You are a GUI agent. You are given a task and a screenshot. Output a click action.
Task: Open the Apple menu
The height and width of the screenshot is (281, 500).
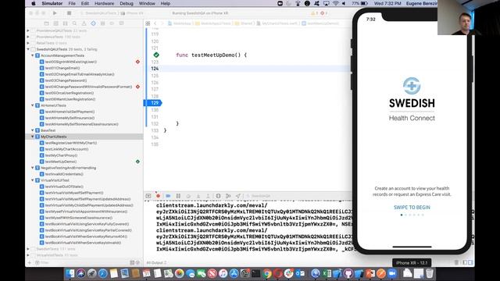(34, 3)
